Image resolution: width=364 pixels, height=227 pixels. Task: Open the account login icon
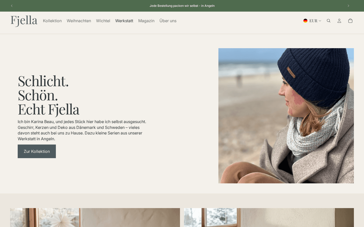click(339, 21)
